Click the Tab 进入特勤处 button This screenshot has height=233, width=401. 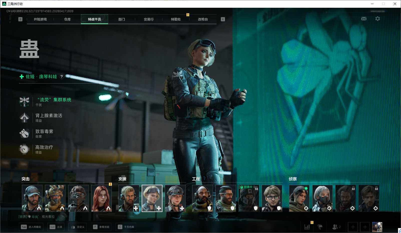pyautogui.click(x=31, y=227)
